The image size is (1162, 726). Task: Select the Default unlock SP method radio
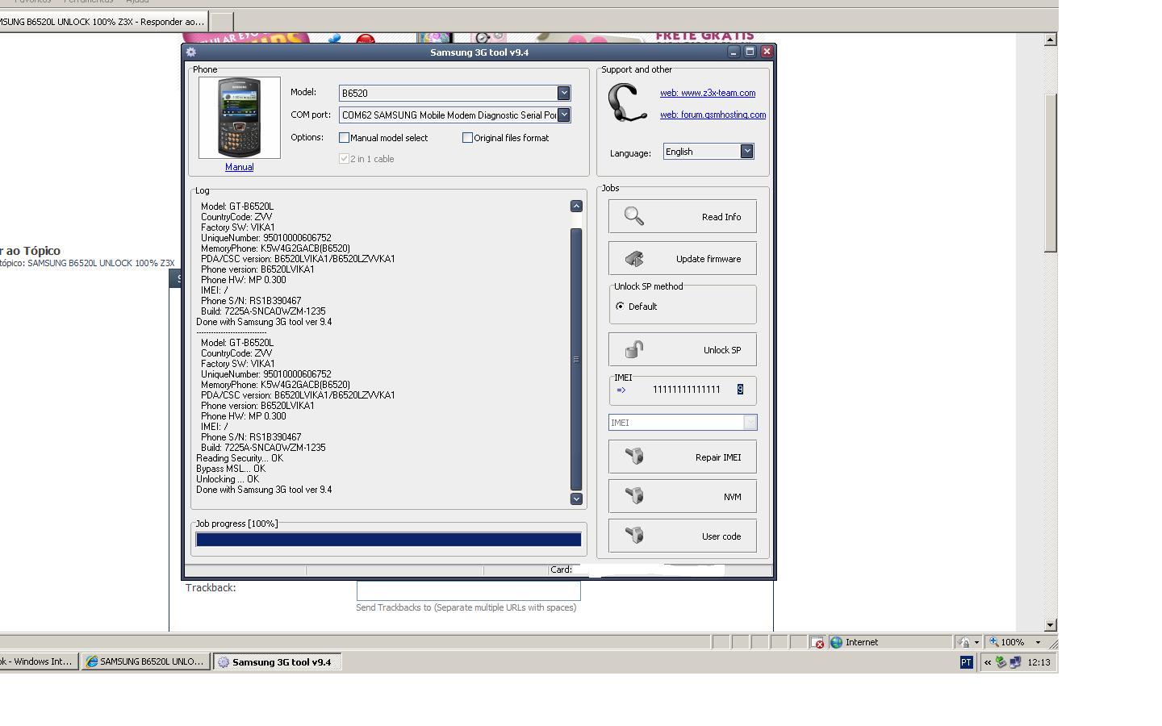coord(620,307)
